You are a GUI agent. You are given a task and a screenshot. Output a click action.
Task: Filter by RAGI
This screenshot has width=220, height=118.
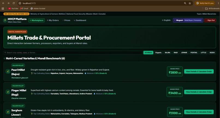[x=176, y=53]
